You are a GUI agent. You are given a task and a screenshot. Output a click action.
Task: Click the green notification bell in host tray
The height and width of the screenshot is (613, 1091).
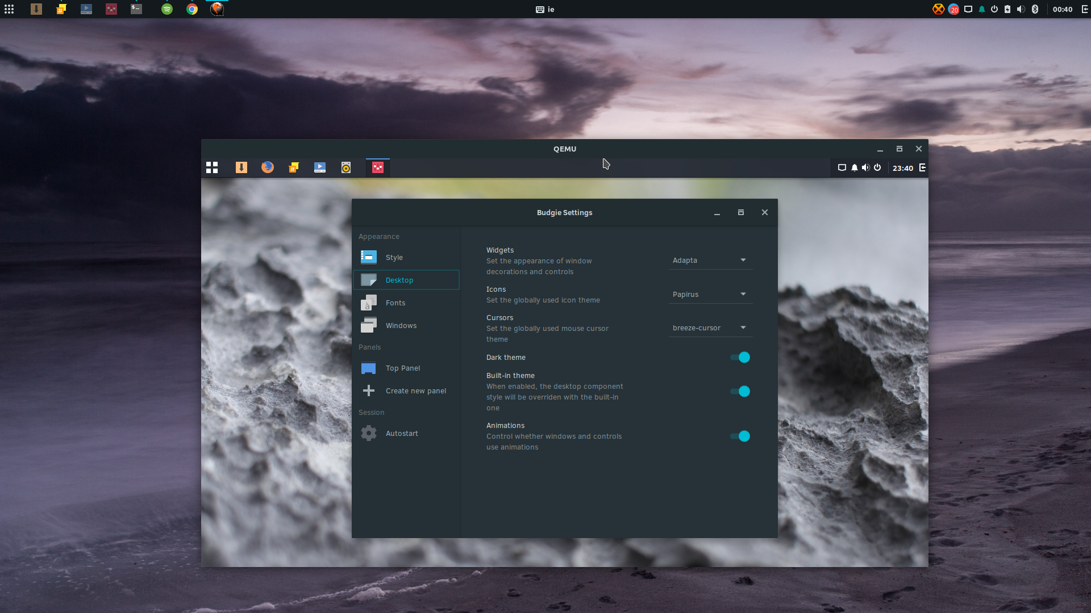981,9
